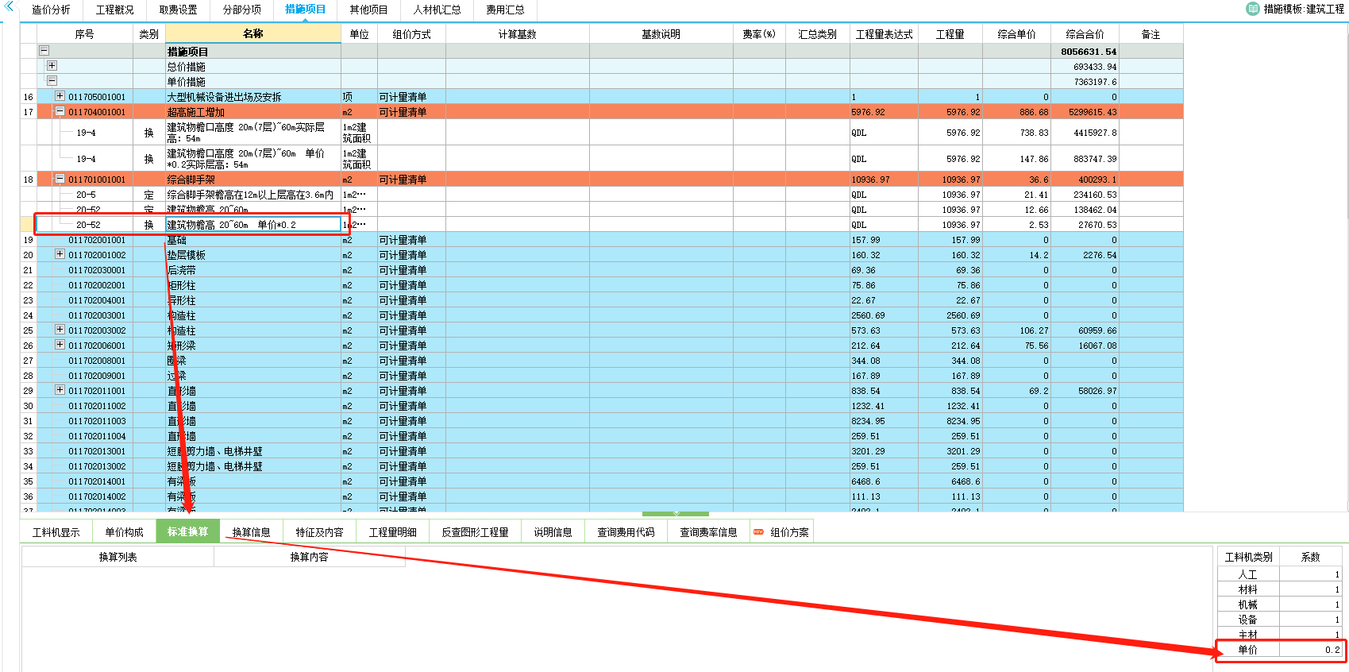Click the 综合单价 column header
Viewport: 1349px width, 672px height.
(x=1016, y=34)
